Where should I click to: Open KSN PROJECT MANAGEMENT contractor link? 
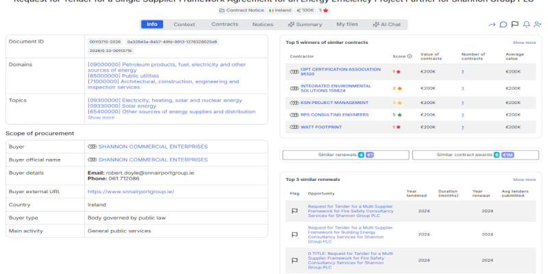click(x=334, y=103)
